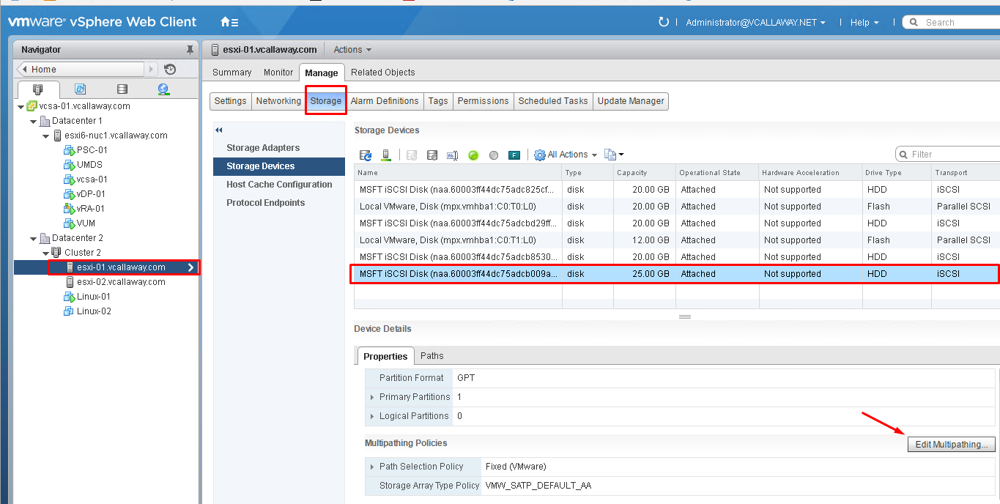Switch to the Networking sub-tab
The width and height of the screenshot is (1000, 504).
[x=278, y=101]
